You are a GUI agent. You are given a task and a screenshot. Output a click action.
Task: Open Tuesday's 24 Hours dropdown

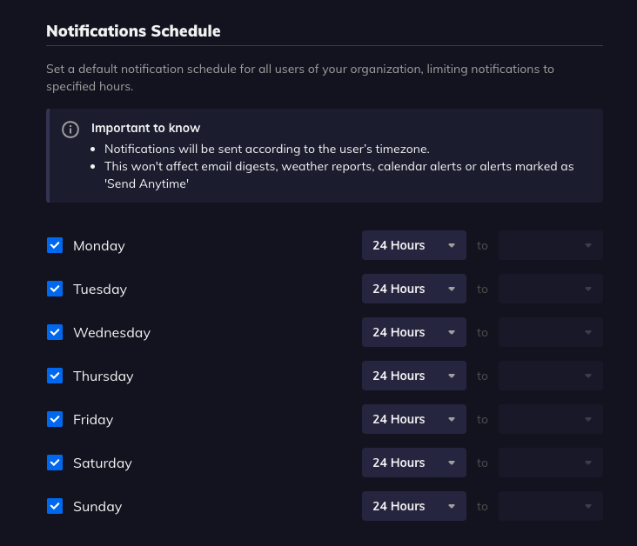(413, 289)
